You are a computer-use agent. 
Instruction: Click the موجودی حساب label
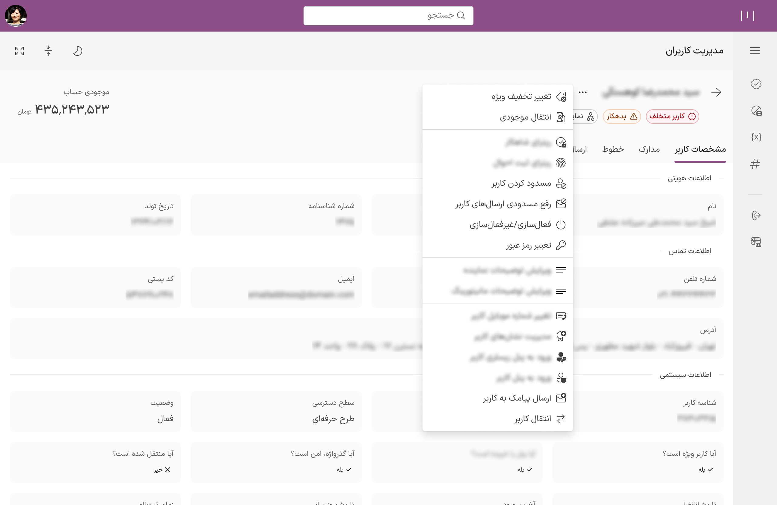(x=86, y=92)
